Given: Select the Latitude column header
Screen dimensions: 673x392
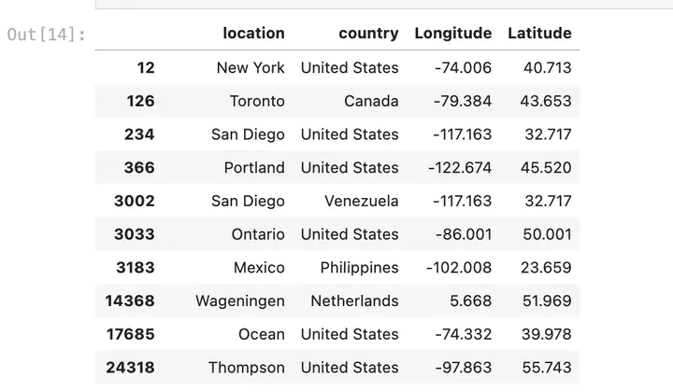Looking at the screenshot, I should [539, 34].
